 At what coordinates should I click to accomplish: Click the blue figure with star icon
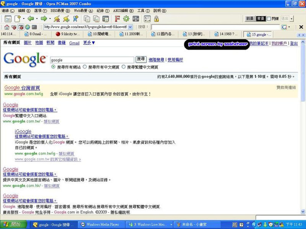tap(75, 19)
